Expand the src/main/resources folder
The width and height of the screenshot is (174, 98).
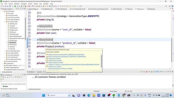point(3,61)
